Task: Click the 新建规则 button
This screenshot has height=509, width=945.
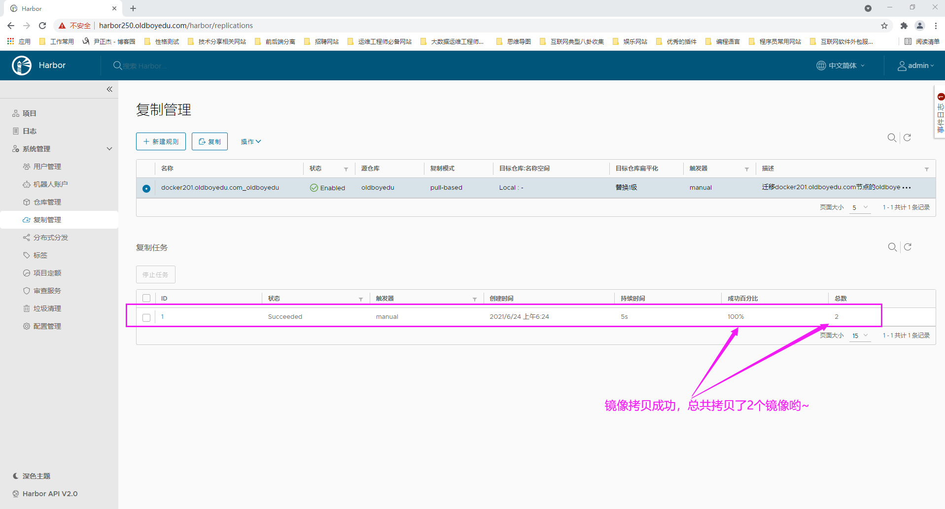Action: point(161,141)
